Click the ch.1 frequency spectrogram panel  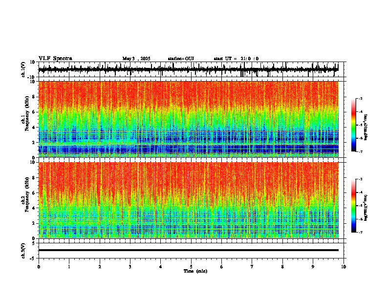[x=192, y=119]
